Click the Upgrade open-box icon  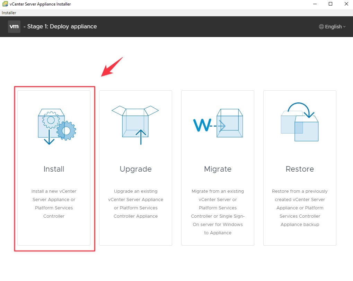135,125
